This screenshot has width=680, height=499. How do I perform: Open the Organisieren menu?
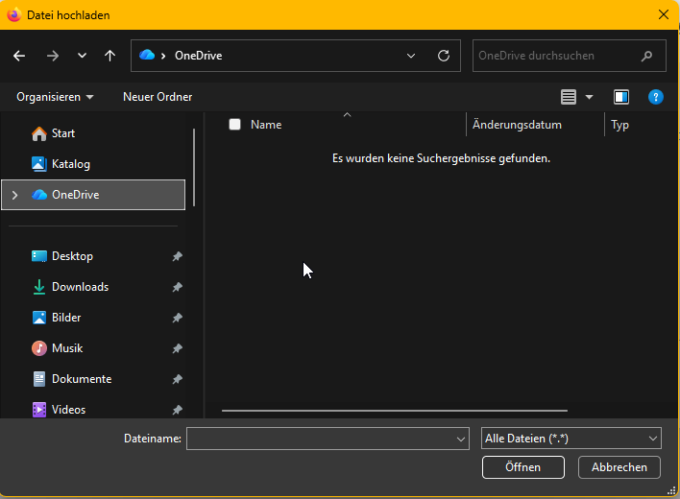[55, 97]
